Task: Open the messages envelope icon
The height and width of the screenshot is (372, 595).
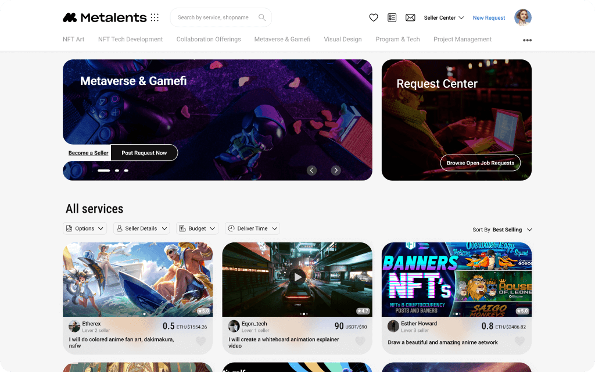Action: [x=410, y=17]
